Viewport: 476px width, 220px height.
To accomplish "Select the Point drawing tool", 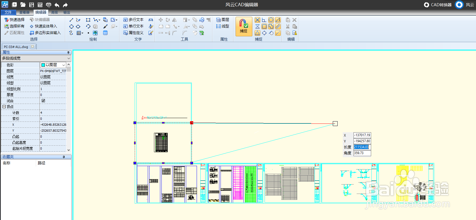I will coord(88,33).
